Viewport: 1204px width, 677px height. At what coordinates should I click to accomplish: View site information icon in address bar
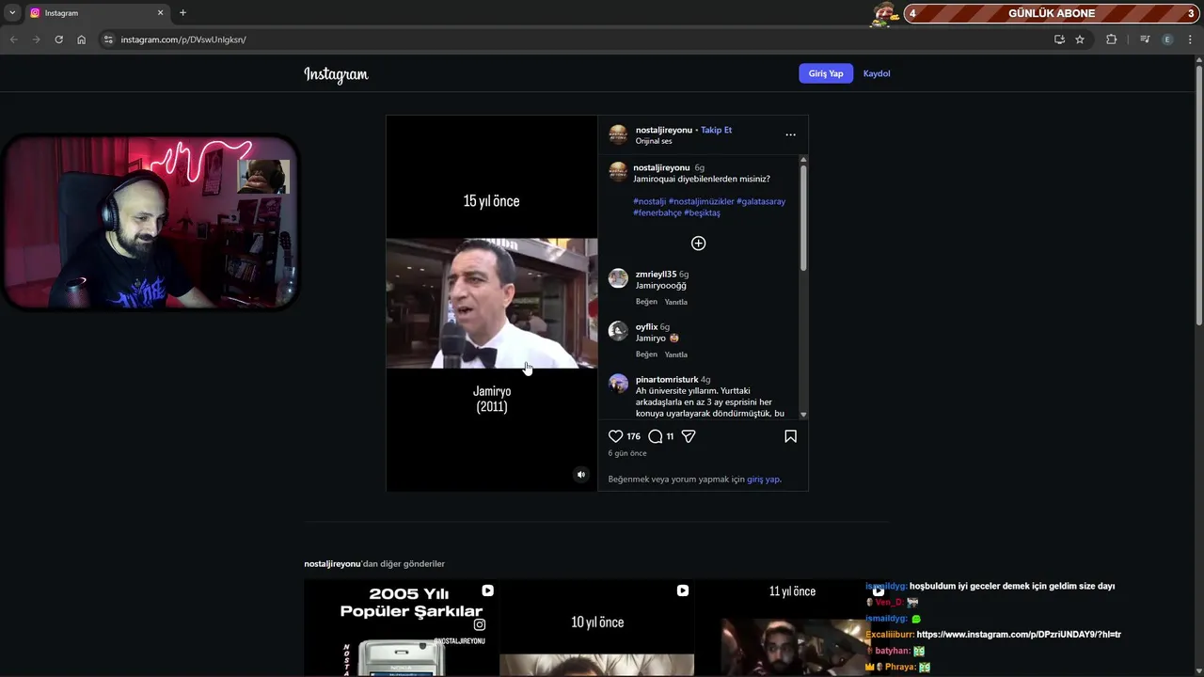point(108,39)
